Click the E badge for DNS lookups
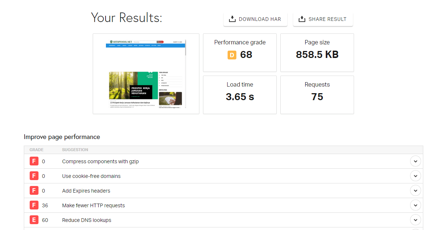 [x=34, y=220]
